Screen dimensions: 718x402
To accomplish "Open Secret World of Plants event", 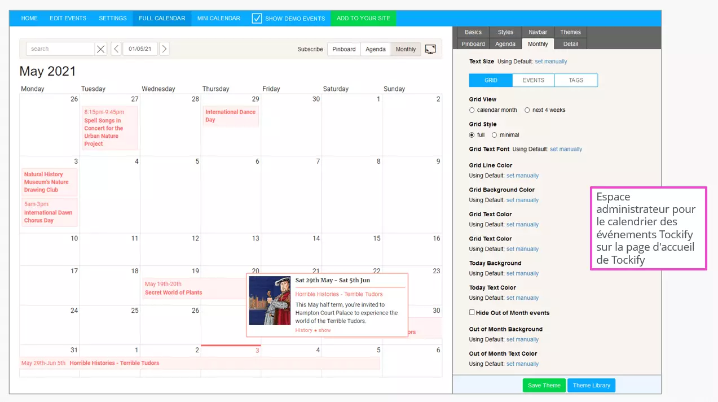I will pyautogui.click(x=195, y=289).
